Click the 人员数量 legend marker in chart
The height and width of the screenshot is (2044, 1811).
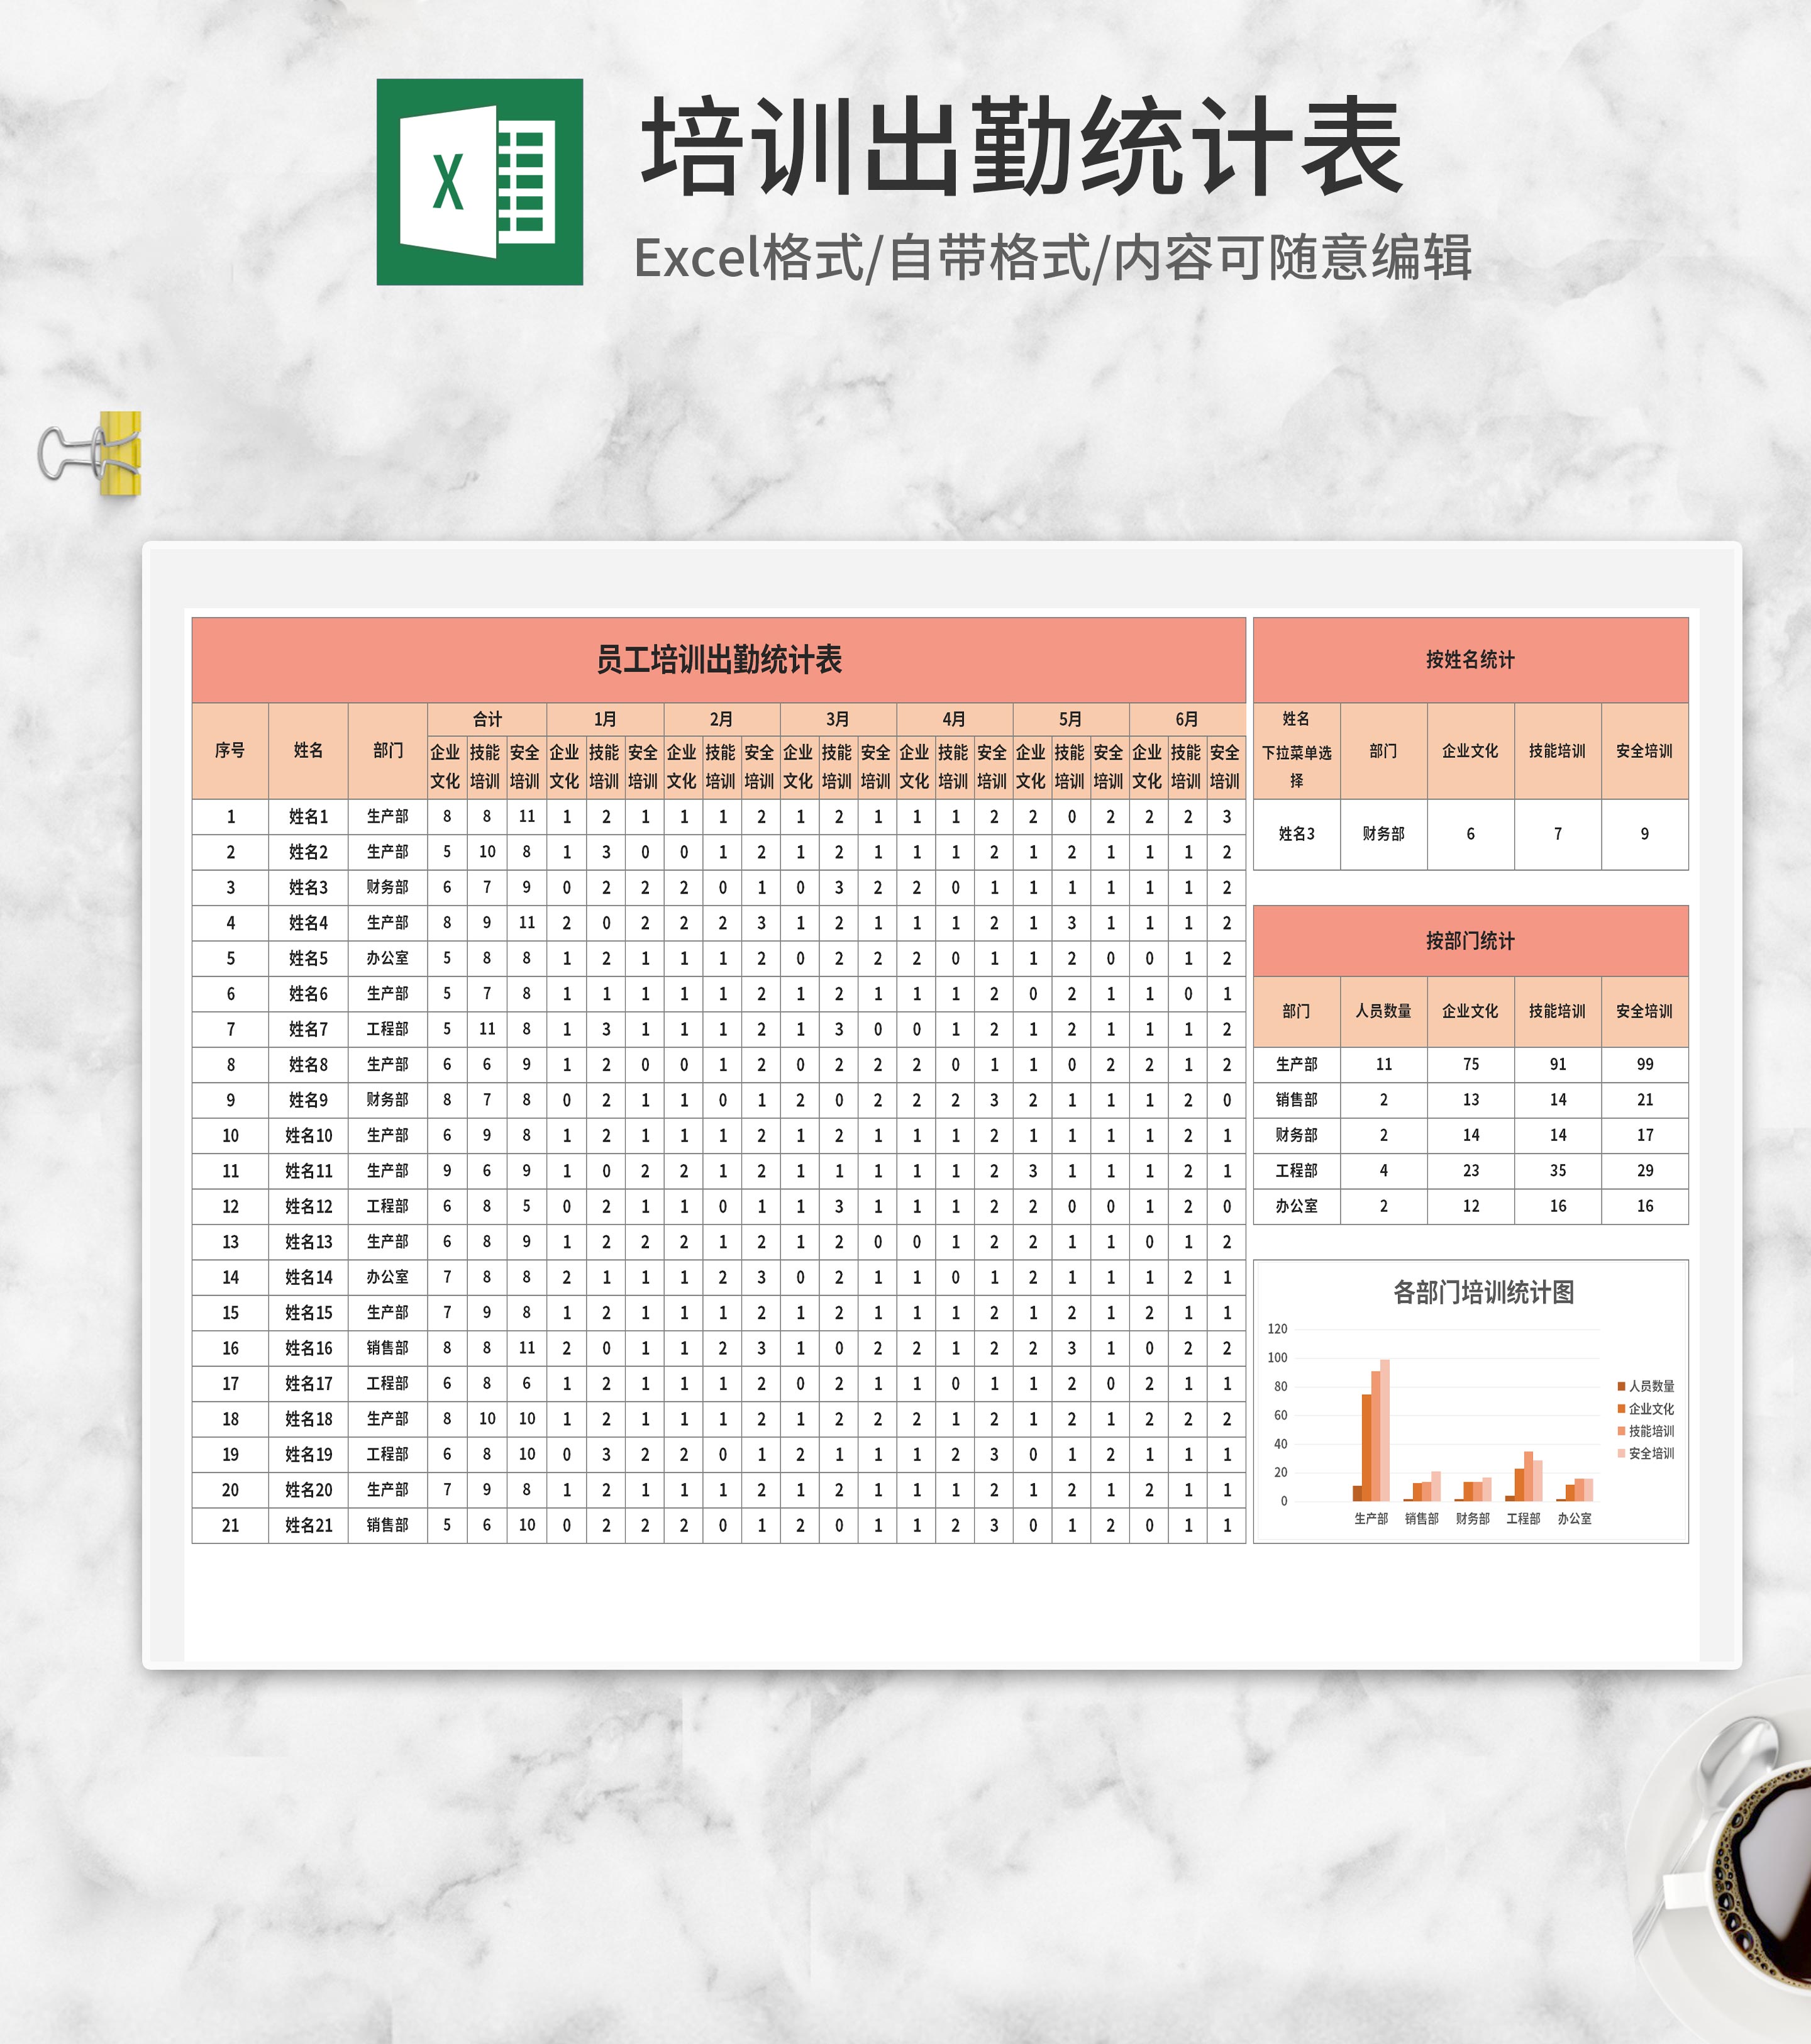1621,1386
